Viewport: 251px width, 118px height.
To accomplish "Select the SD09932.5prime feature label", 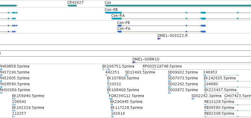I will 183,72.
